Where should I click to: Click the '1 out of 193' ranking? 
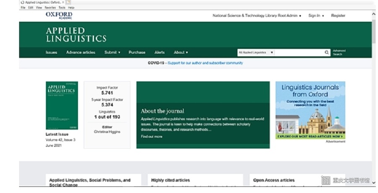click(x=107, y=117)
